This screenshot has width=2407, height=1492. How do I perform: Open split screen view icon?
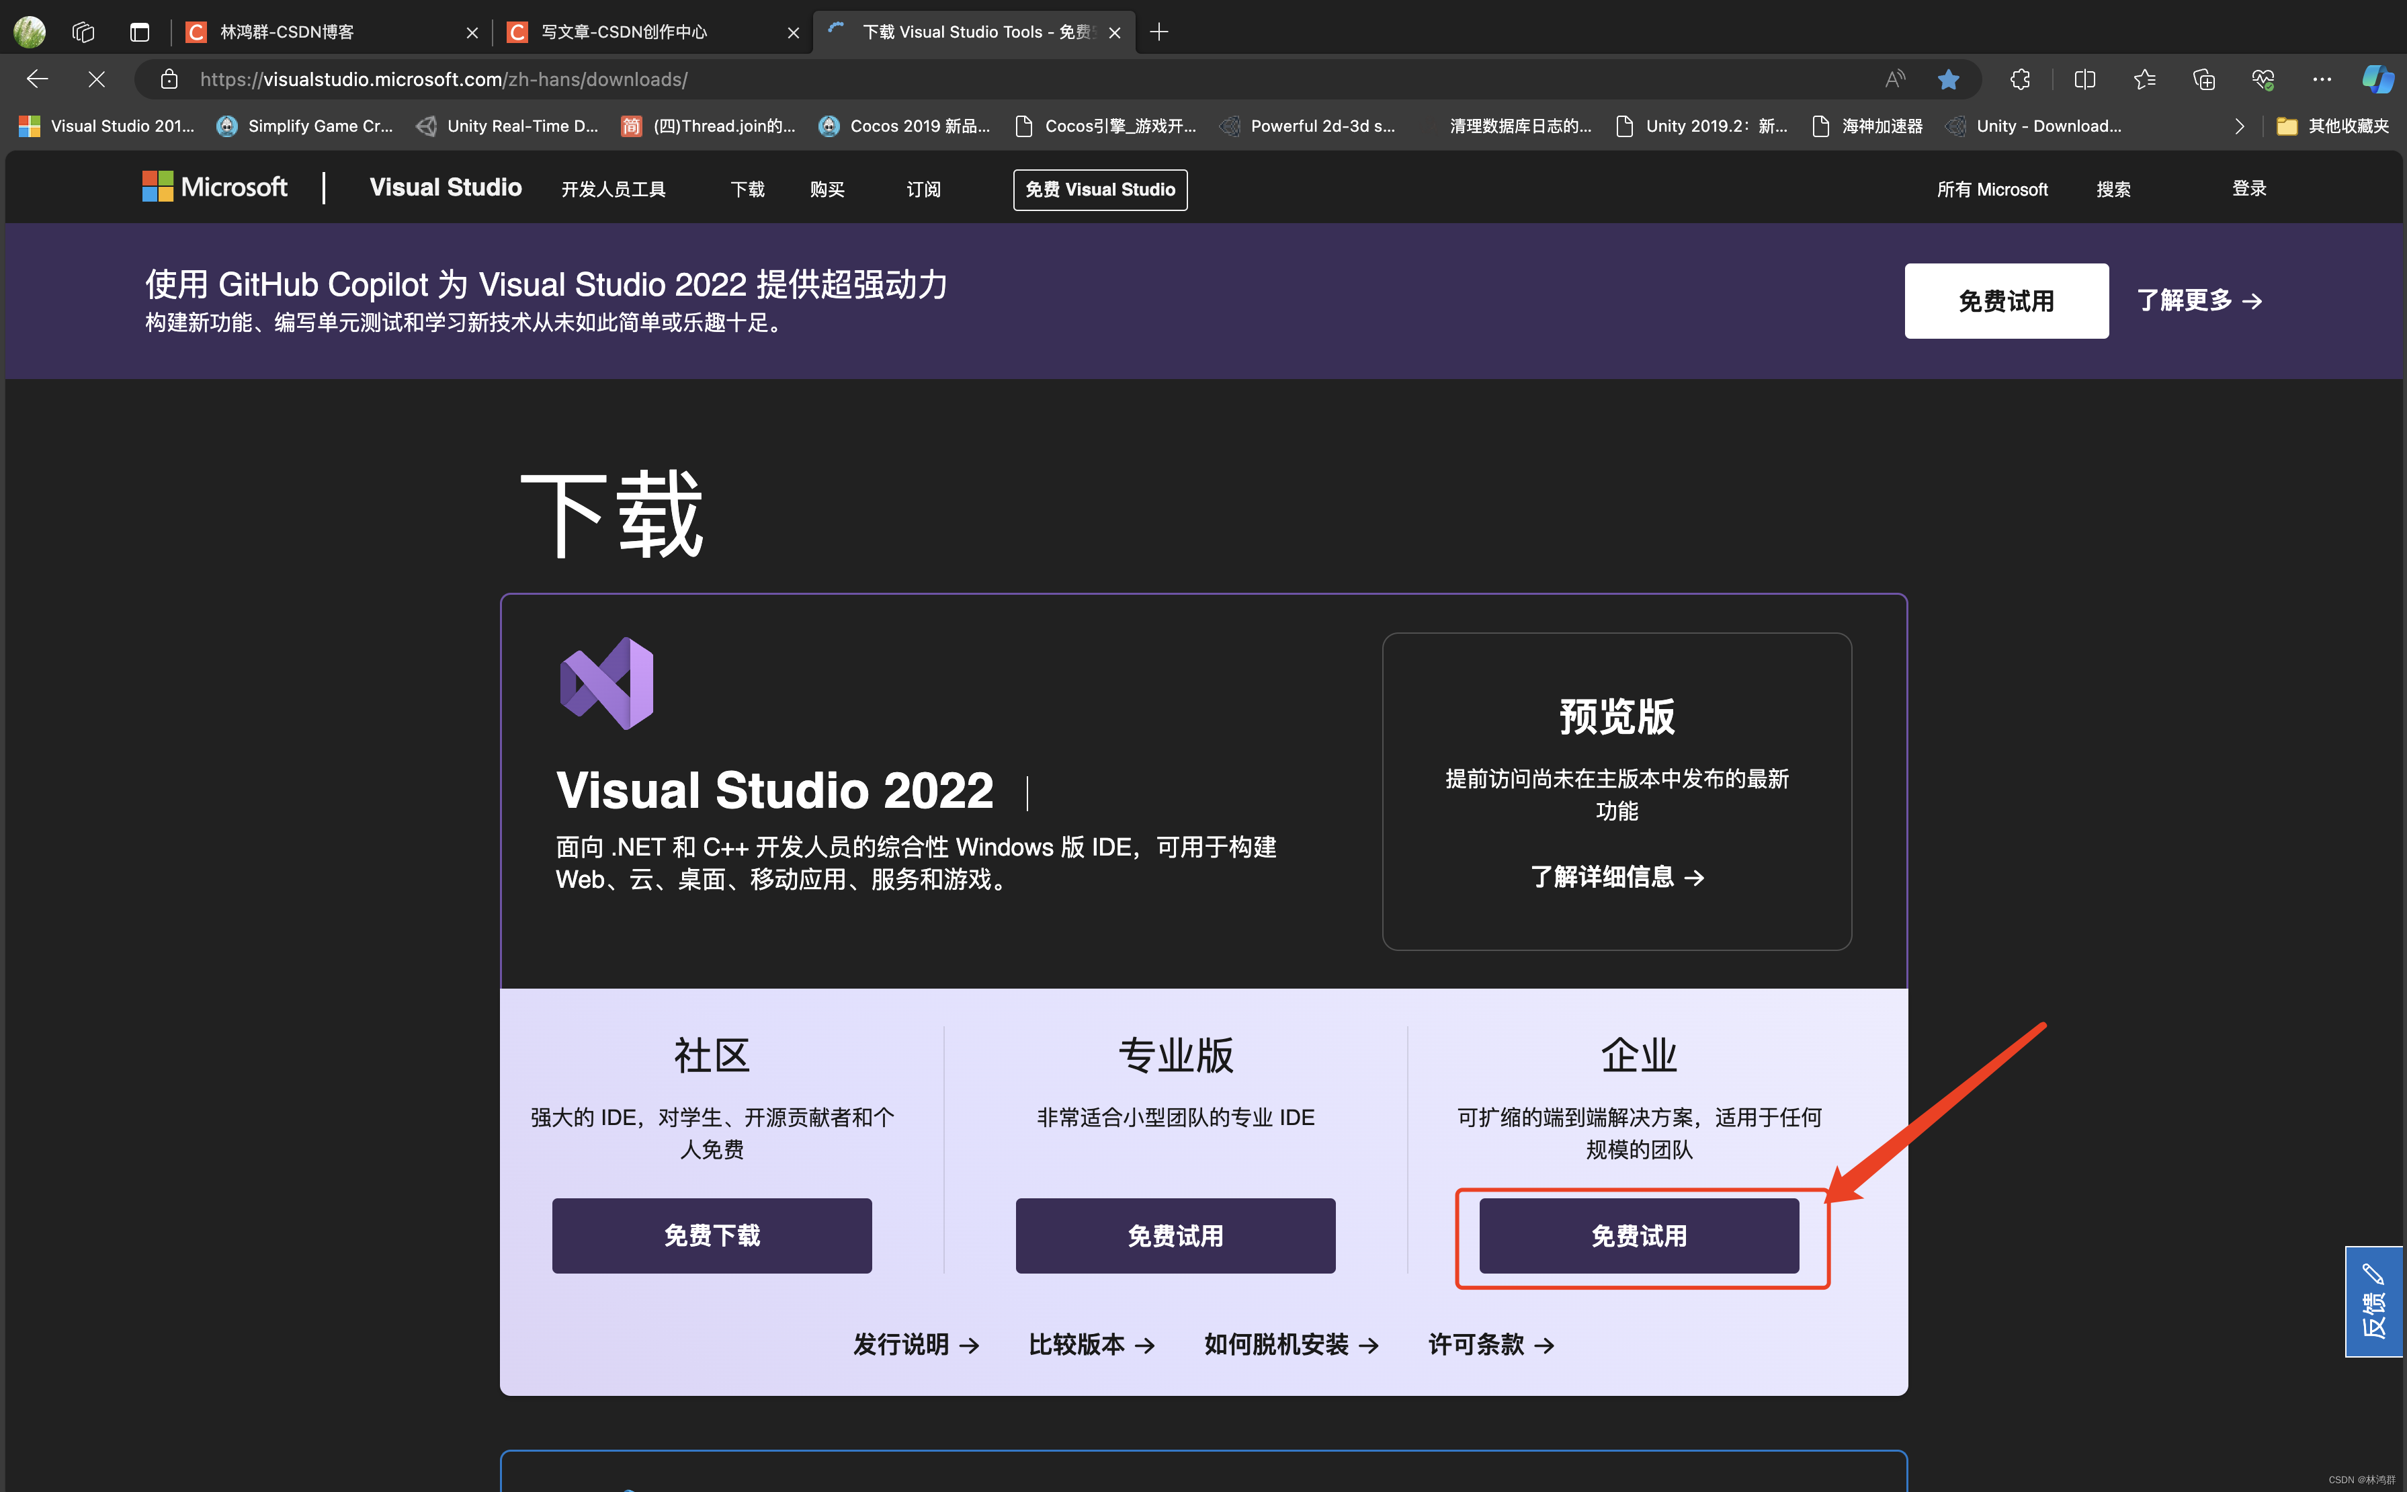click(x=2085, y=79)
